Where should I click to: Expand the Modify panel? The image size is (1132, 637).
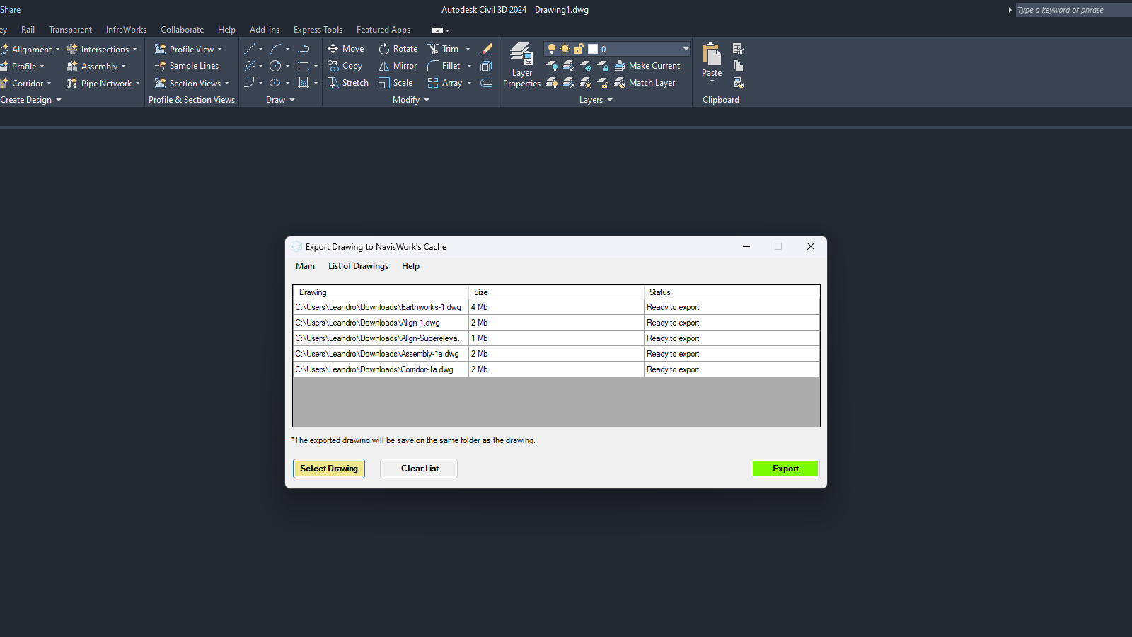point(411,100)
